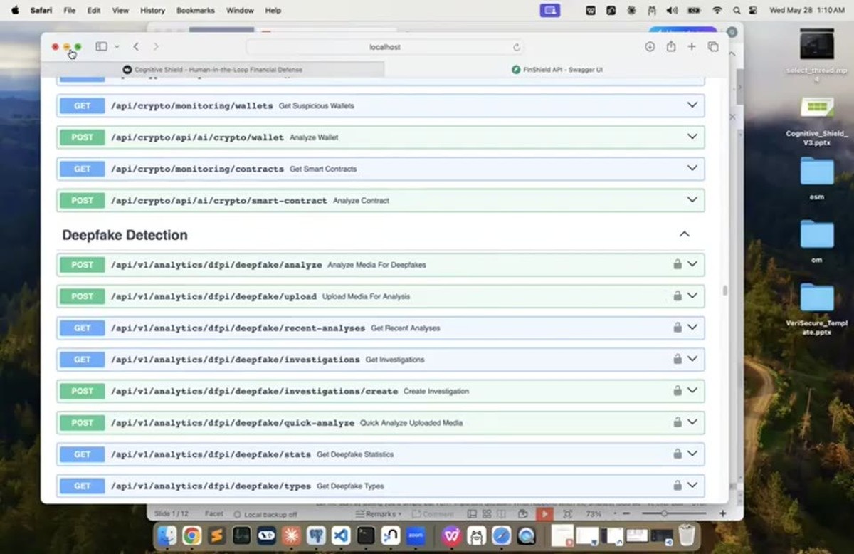Open the View menu
The width and height of the screenshot is (854, 554).
coord(120,11)
